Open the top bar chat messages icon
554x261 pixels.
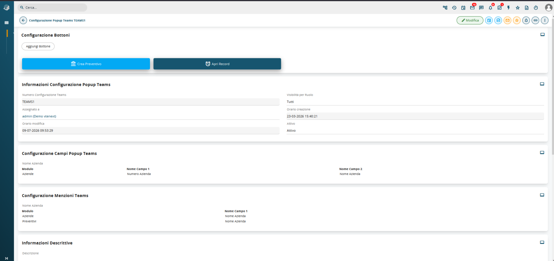pos(481,8)
